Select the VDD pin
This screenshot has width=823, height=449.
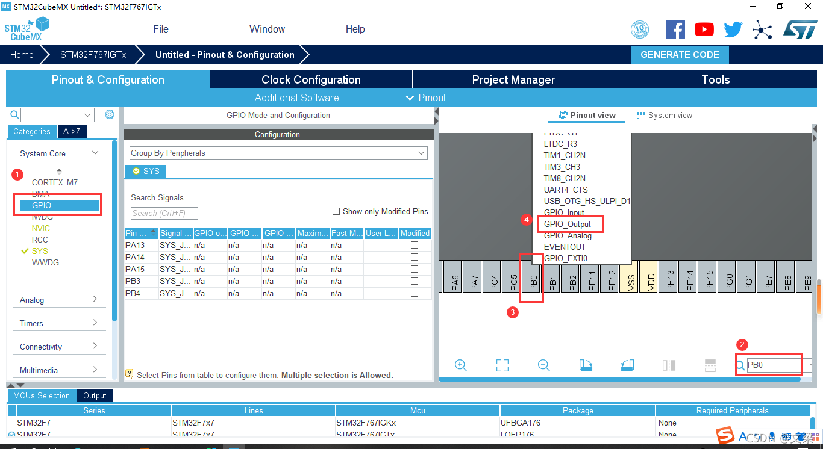point(649,277)
